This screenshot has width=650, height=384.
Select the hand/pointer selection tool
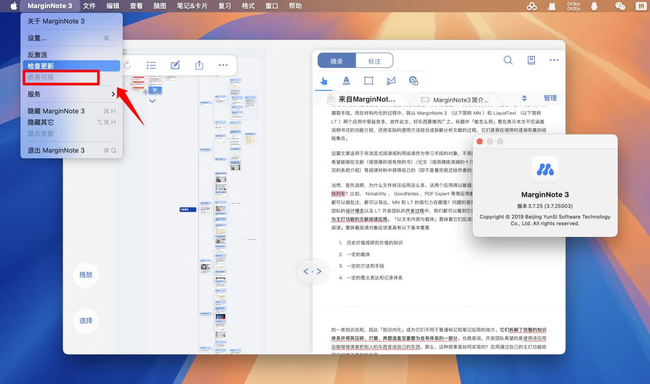[324, 81]
